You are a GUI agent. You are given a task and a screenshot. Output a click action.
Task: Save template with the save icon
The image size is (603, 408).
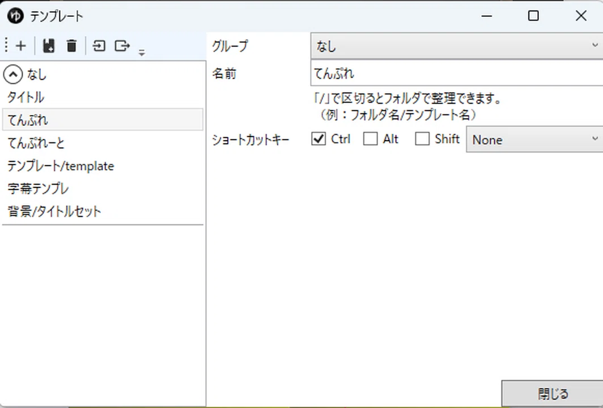49,46
